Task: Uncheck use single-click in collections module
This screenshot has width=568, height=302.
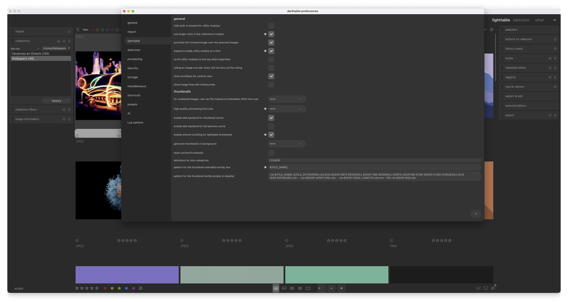Action: pyautogui.click(x=271, y=34)
